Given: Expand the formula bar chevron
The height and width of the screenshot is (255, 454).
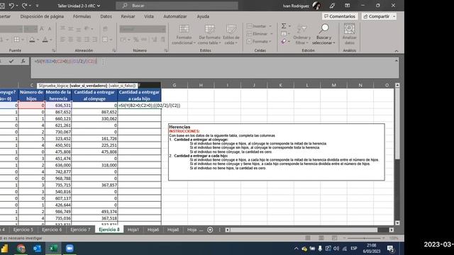Looking at the screenshot, I should tap(396, 61).
